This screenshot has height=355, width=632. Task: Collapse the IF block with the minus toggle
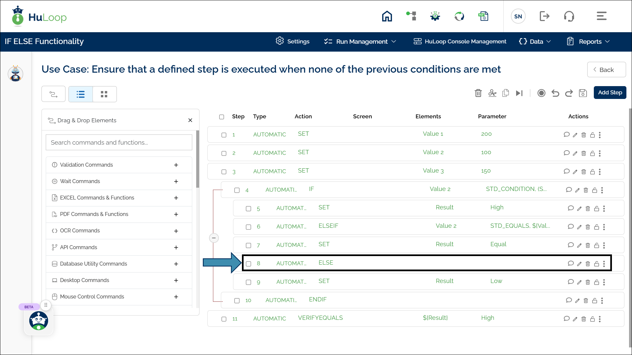(x=214, y=238)
